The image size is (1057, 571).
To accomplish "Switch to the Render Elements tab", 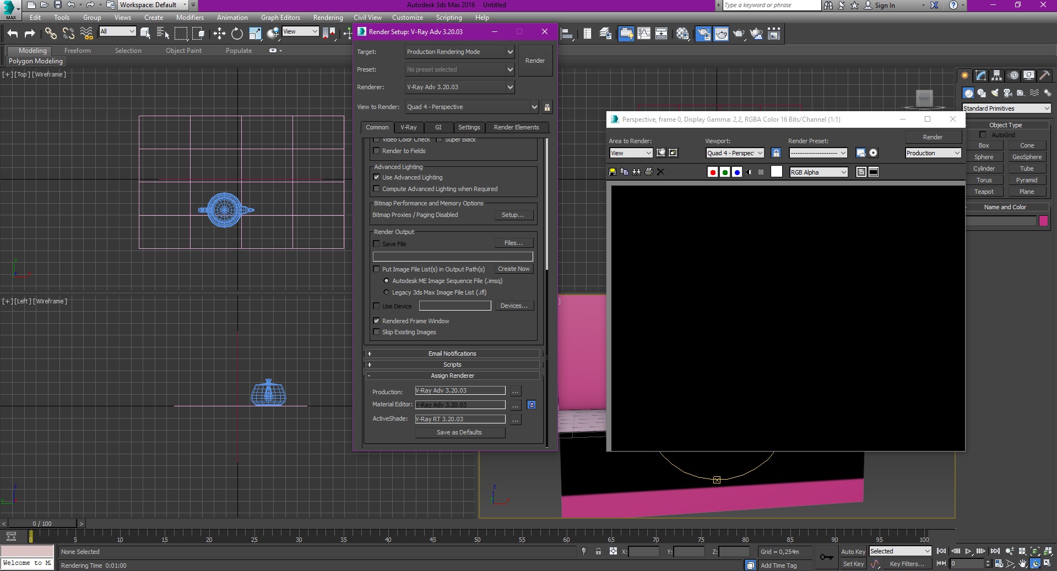I will point(517,127).
